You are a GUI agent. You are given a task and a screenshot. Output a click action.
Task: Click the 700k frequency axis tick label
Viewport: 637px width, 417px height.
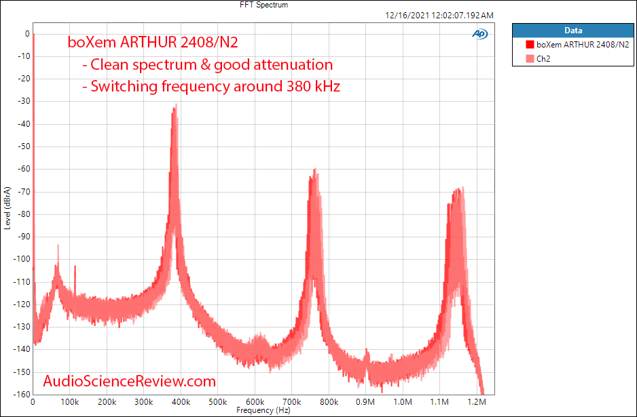click(292, 402)
